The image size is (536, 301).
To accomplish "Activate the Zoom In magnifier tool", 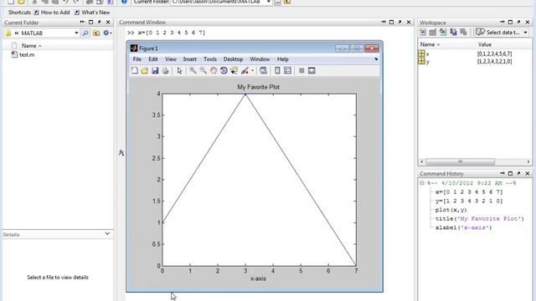I will tap(193, 70).
